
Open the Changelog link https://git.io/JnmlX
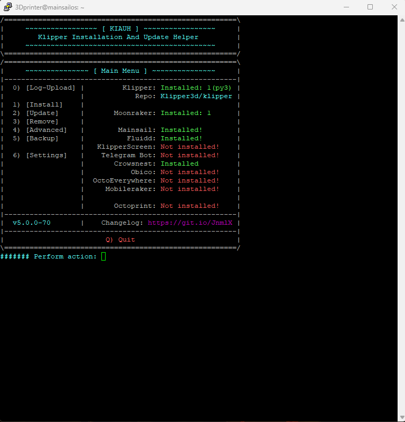[190, 223]
